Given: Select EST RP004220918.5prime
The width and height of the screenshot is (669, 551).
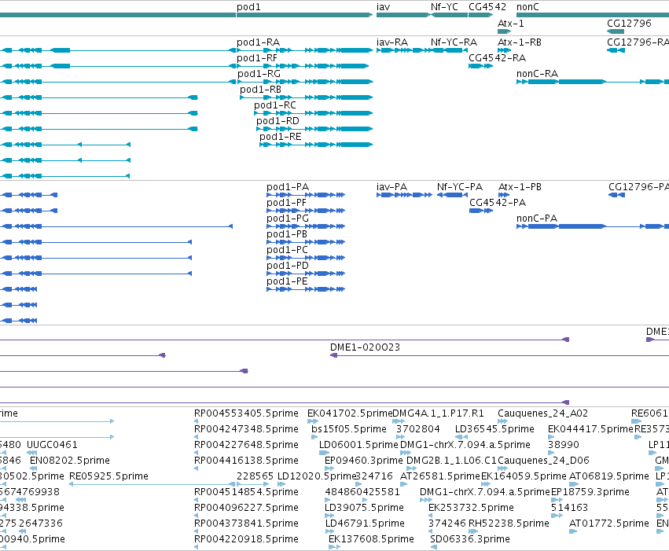Looking at the screenshot, I should click(246, 539).
